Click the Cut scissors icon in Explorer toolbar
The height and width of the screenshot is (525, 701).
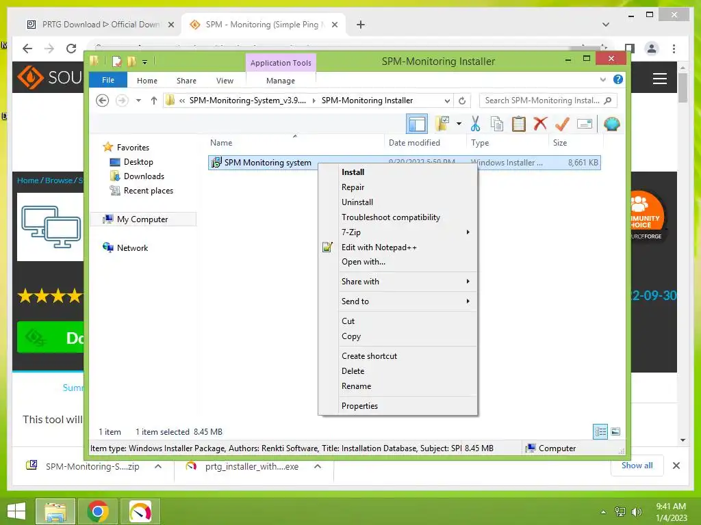point(475,124)
